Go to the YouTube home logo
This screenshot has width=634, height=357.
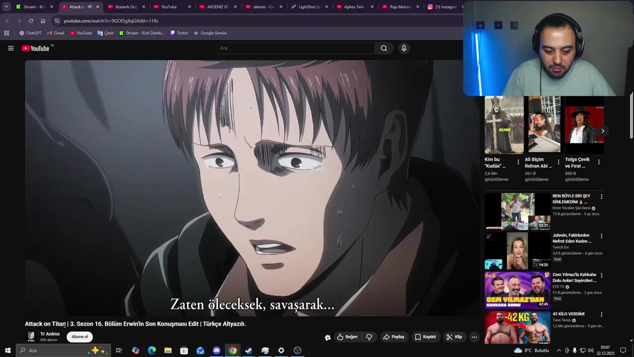[x=35, y=48]
